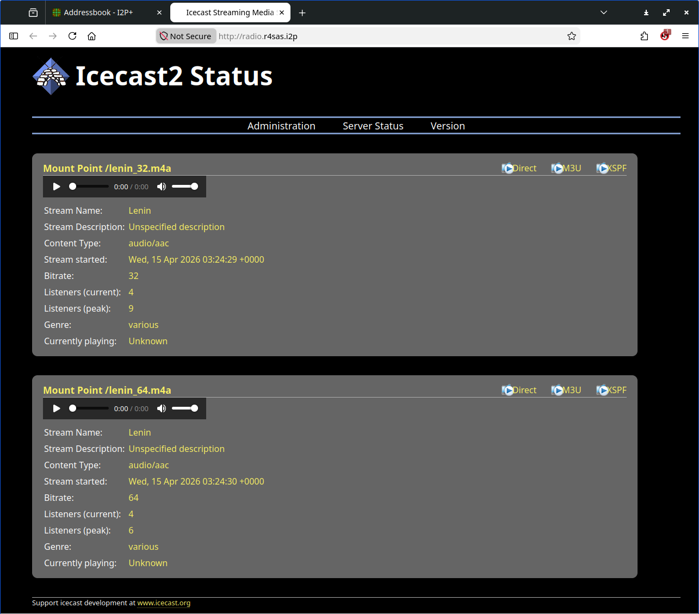Click the peak listeners value 9

131,309
